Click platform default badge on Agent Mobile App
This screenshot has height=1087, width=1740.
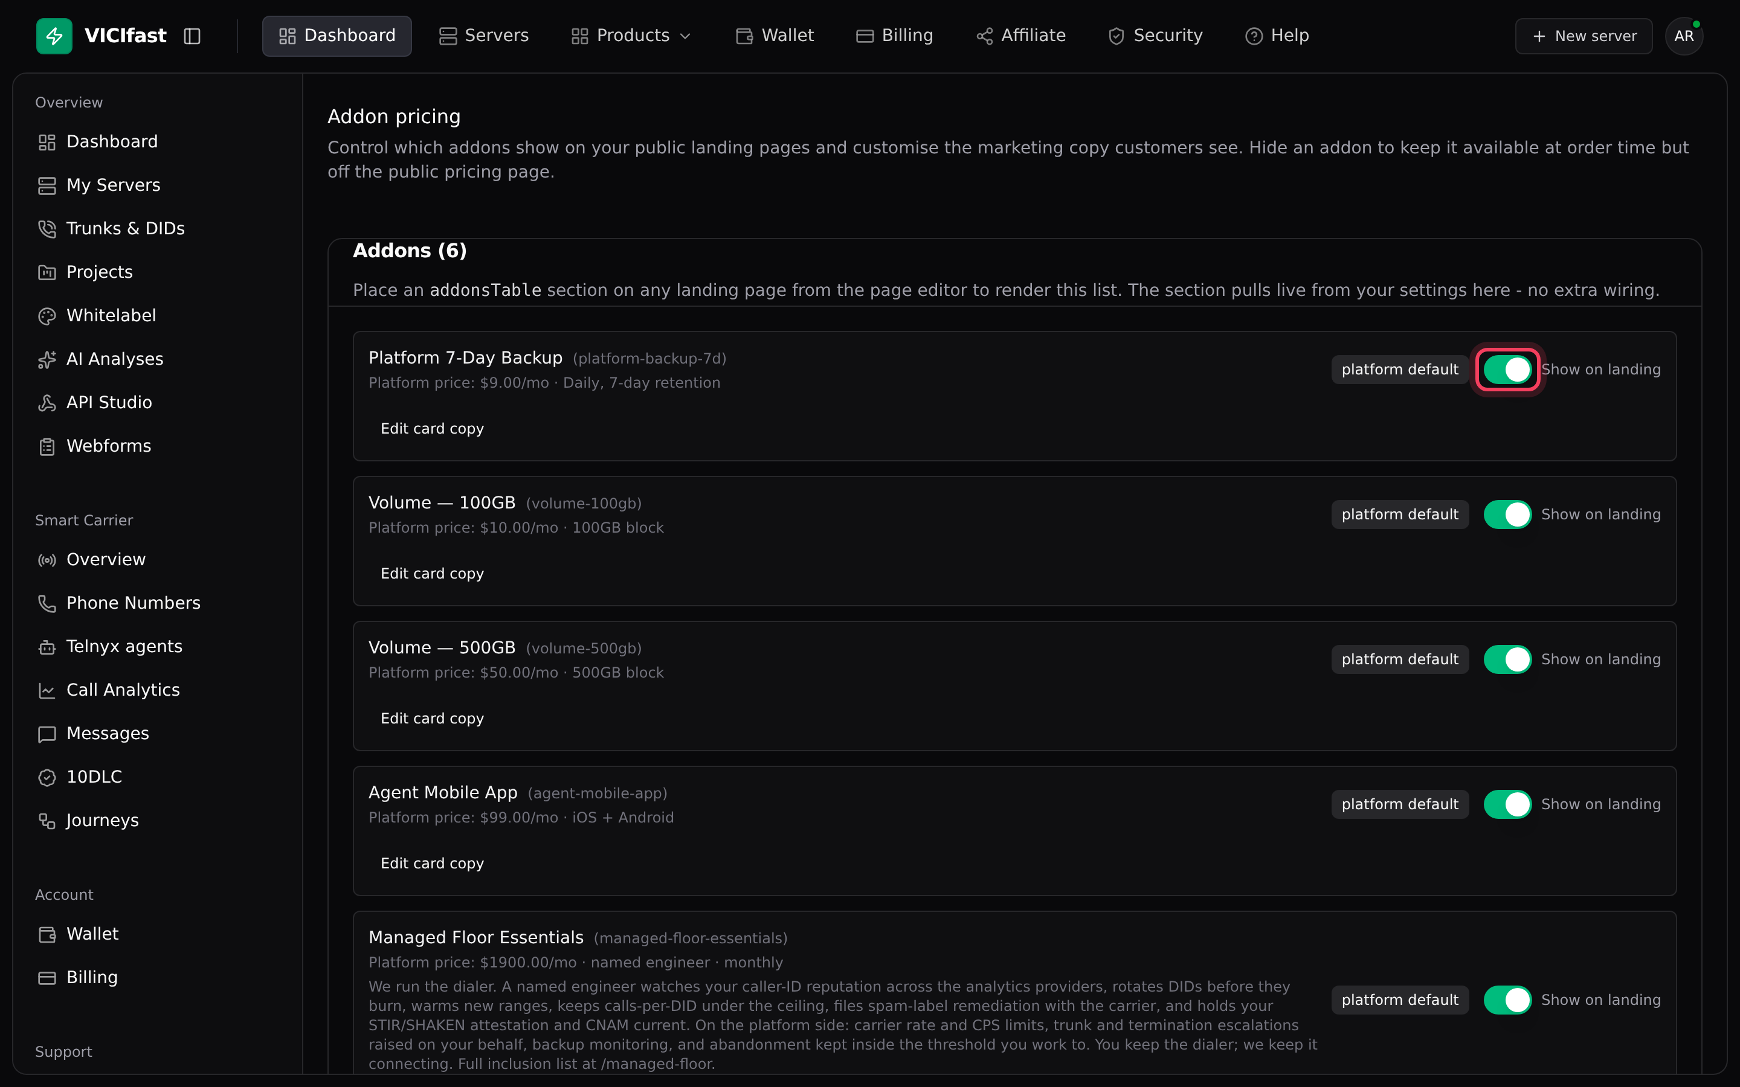point(1399,804)
